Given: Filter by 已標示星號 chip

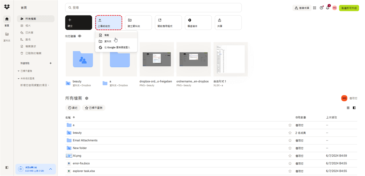Looking at the screenshot, I should tap(94, 108).
